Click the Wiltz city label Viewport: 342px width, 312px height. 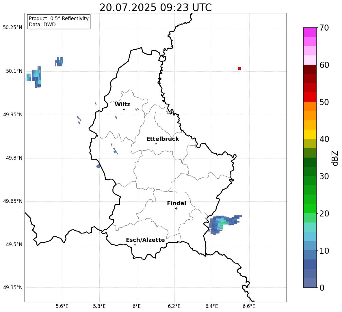coord(122,104)
